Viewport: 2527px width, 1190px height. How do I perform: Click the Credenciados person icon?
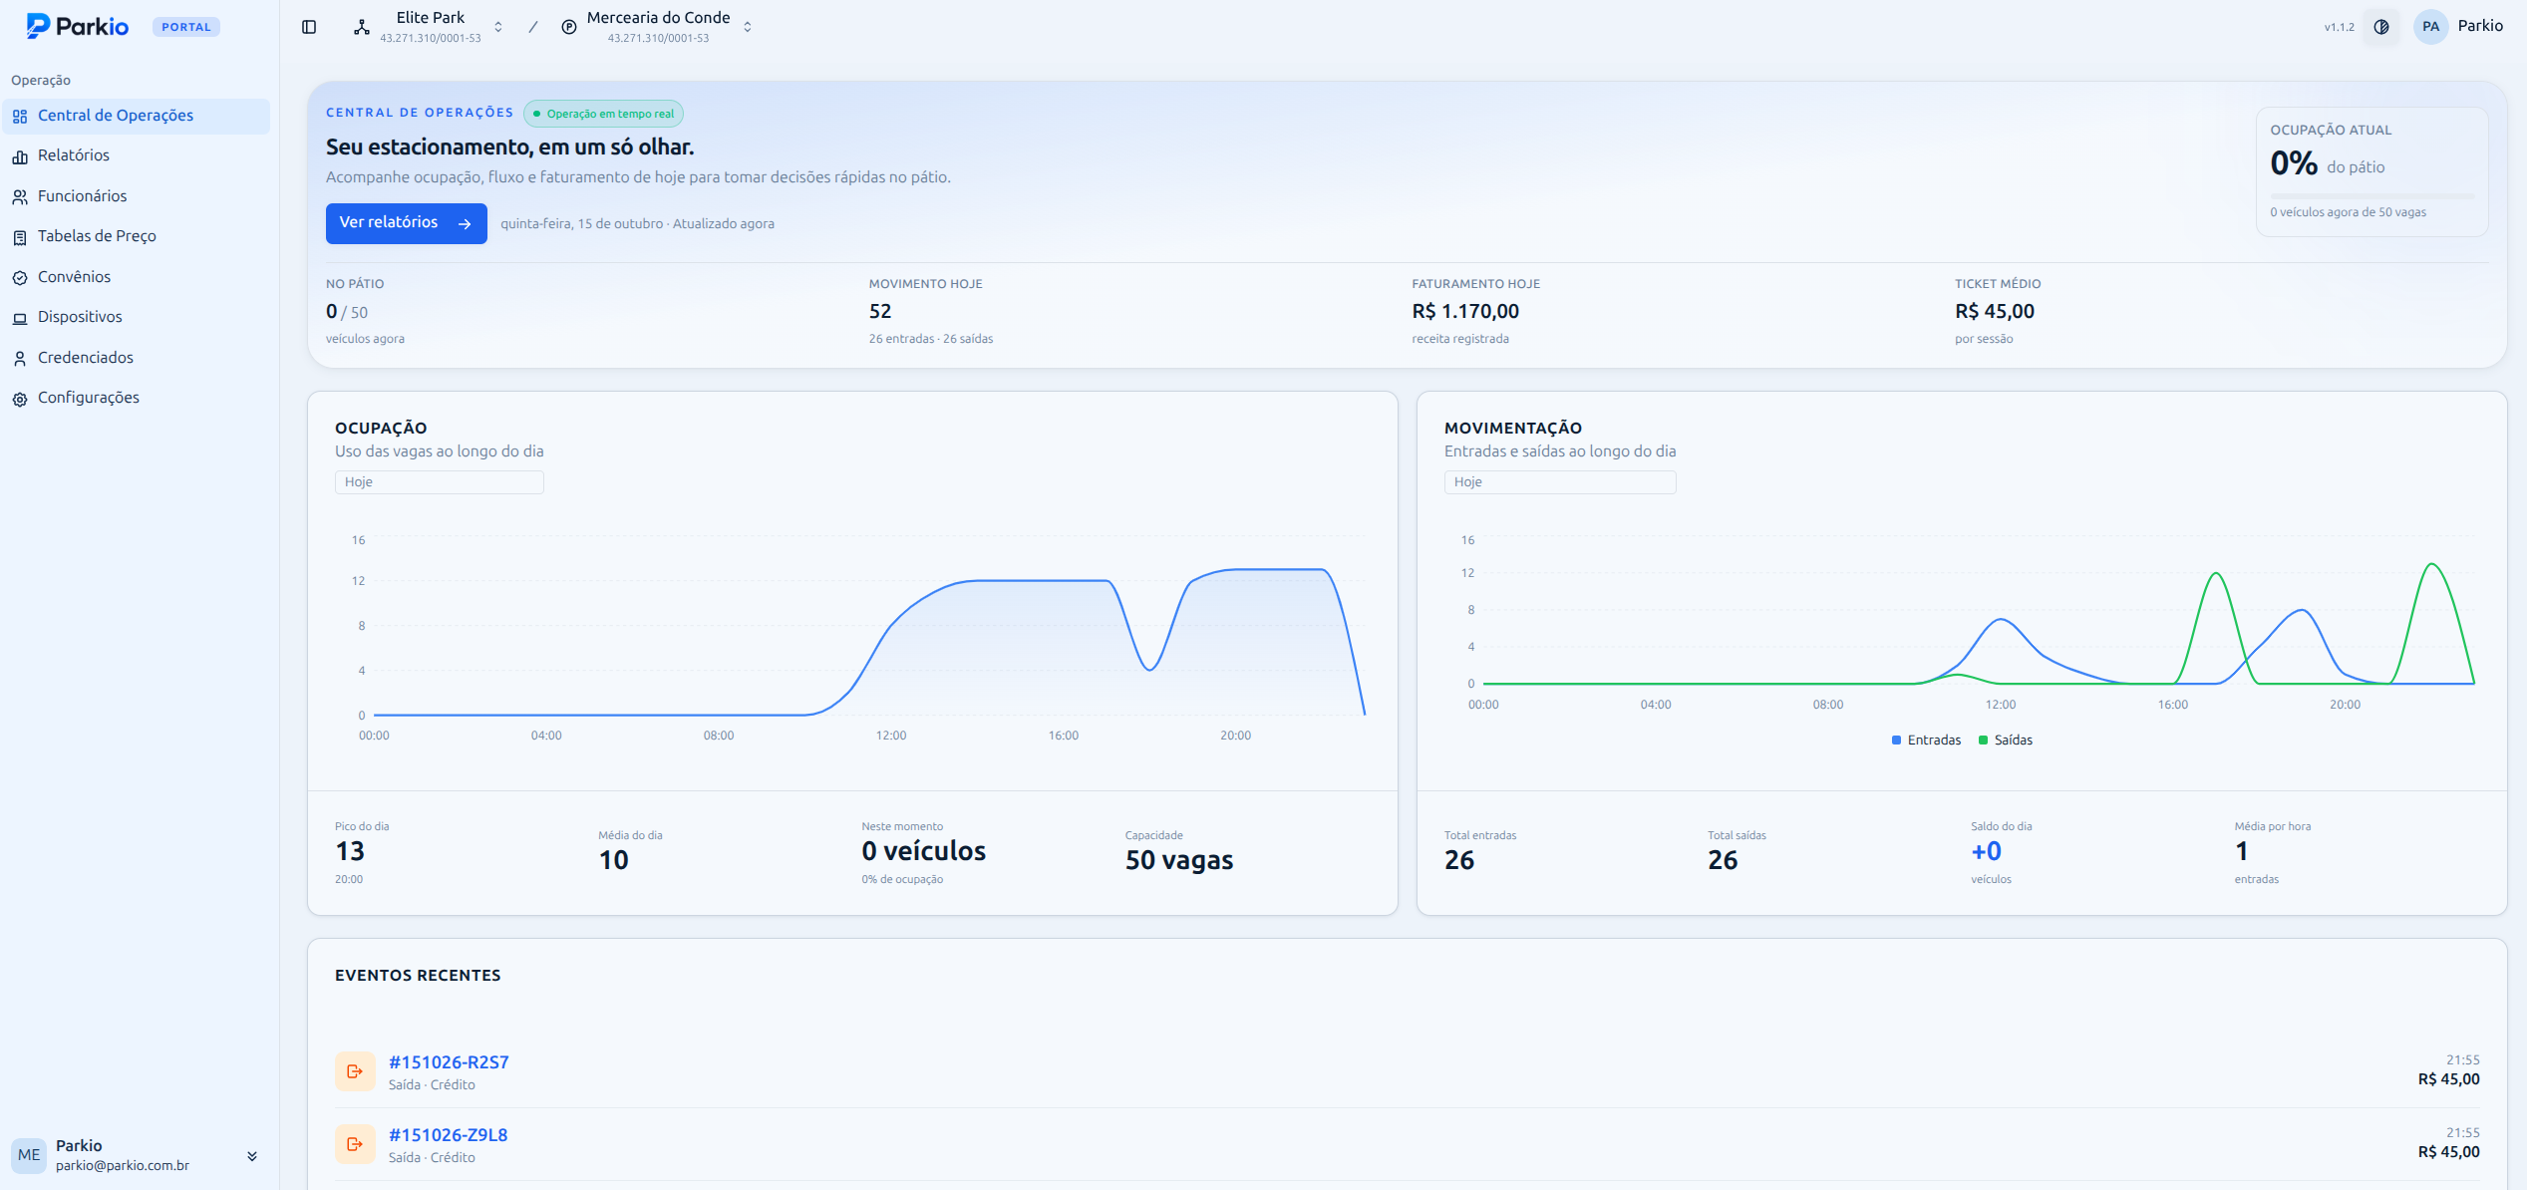coord(20,359)
